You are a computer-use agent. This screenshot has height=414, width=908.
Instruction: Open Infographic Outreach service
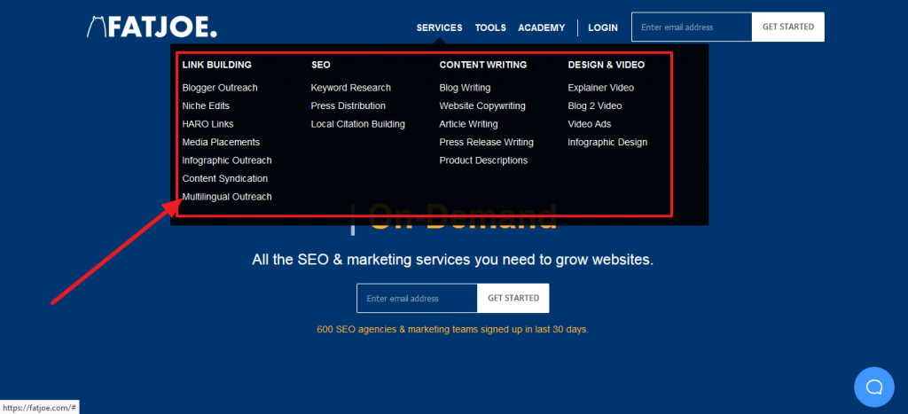(226, 160)
